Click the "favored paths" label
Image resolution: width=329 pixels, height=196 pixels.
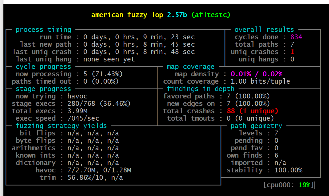[189, 96]
